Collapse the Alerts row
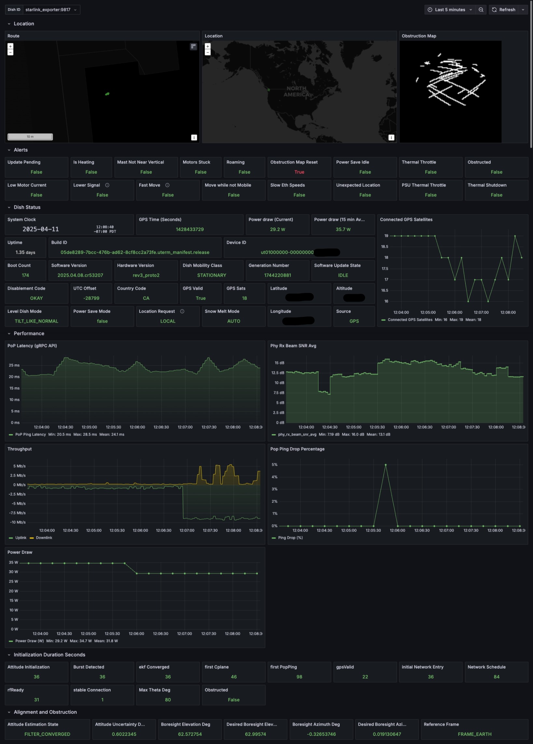 click(20, 150)
